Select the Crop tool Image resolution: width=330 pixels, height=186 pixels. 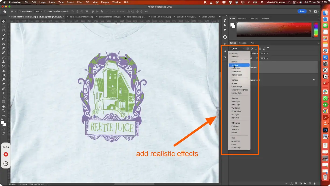click(x=3, y=39)
